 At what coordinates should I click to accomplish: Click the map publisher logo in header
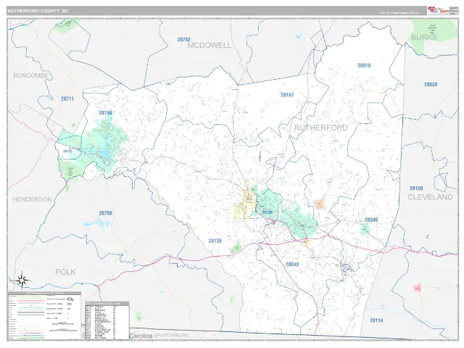coord(438,11)
